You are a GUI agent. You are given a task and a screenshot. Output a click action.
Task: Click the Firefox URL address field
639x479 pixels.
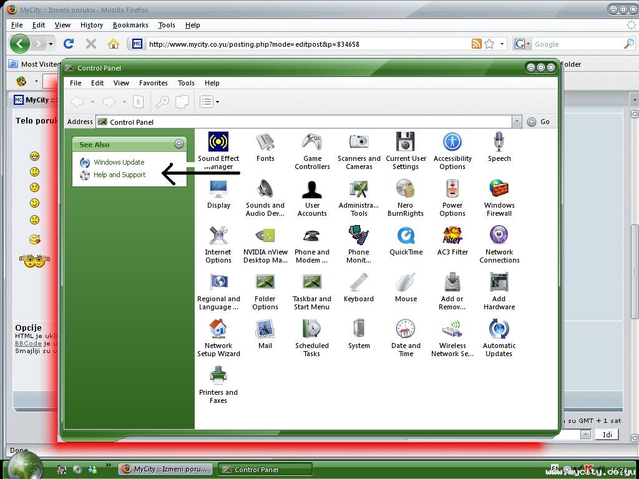click(x=308, y=44)
